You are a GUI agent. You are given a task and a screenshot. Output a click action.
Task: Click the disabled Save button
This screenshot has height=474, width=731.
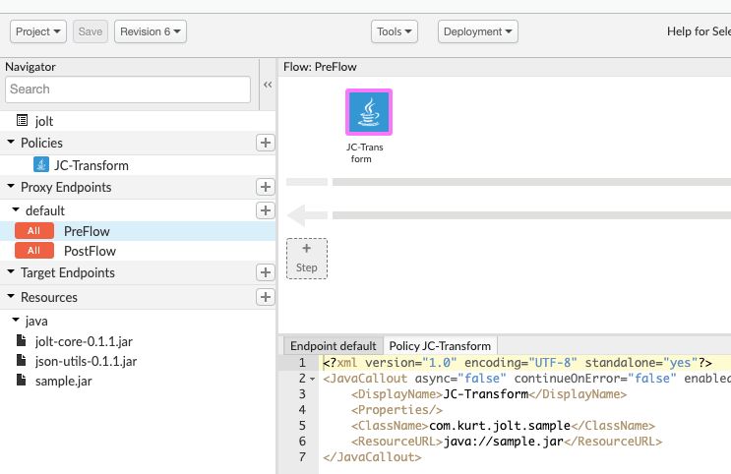click(x=91, y=31)
